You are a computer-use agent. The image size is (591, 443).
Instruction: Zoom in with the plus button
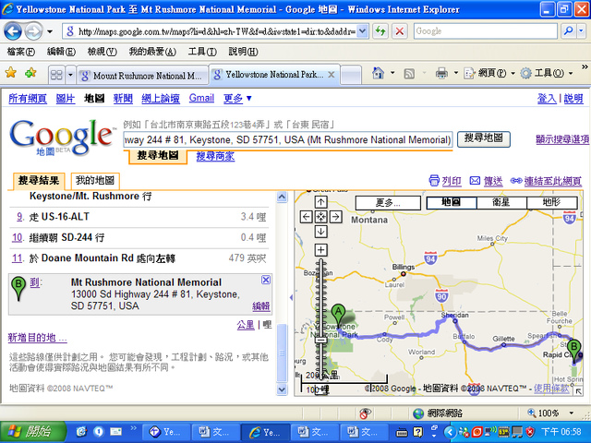click(x=320, y=250)
